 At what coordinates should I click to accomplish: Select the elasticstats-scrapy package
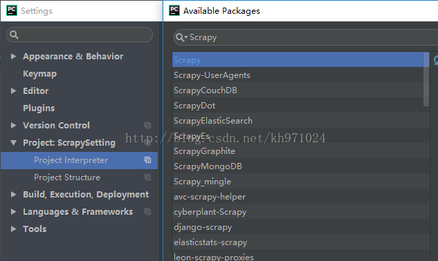click(x=301, y=242)
